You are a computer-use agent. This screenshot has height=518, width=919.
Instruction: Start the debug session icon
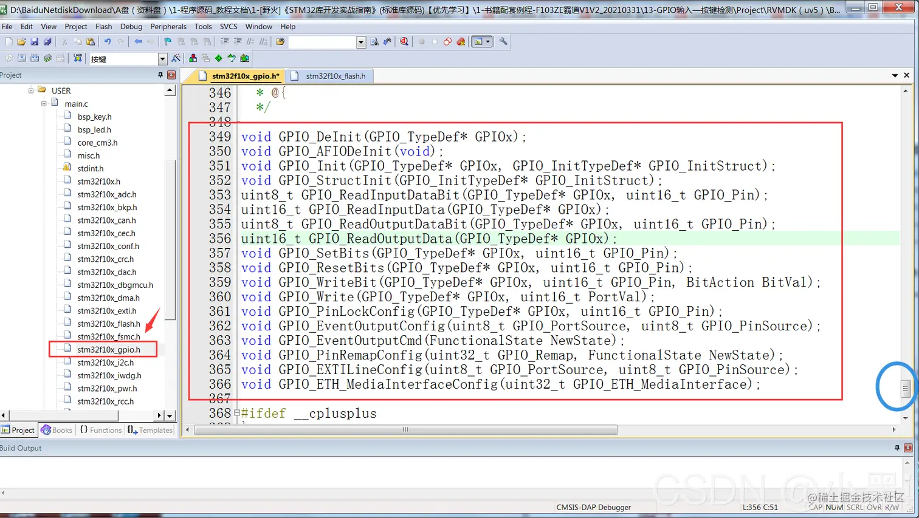point(404,42)
